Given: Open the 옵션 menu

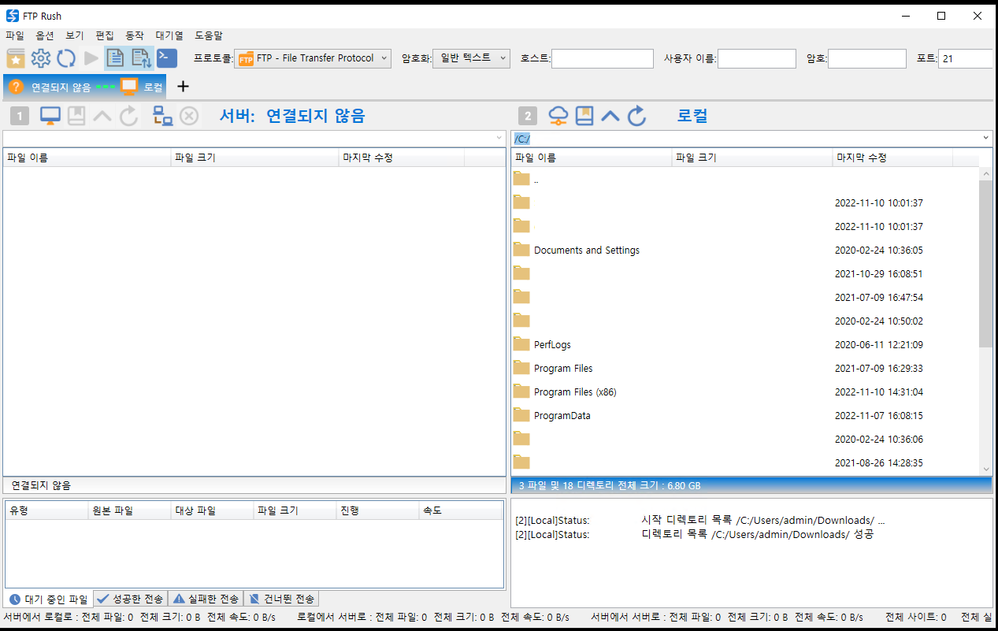Looking at the screenshot, I should [45, 35].
